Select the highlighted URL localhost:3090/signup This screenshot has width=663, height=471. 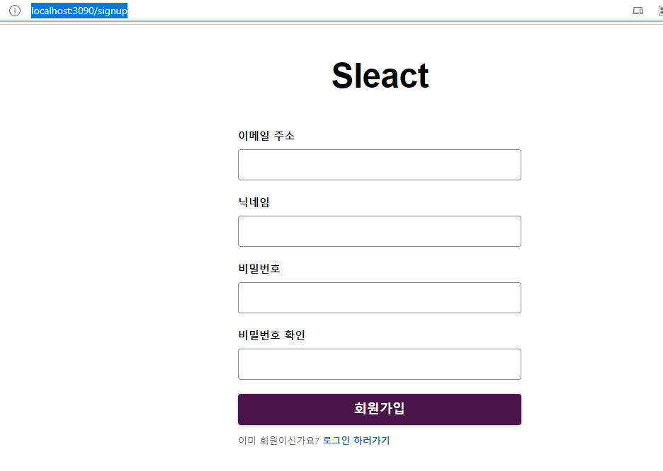(x=79, y=11)
